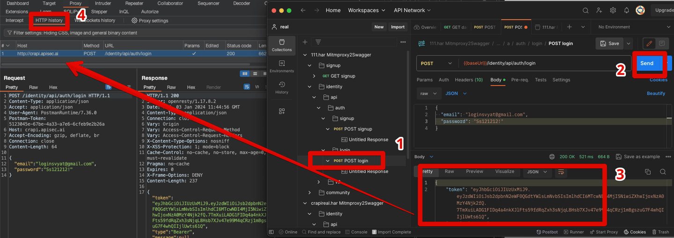Click Save as example
Viewport: 674px width, 238px height.
(x=637, y=157)
